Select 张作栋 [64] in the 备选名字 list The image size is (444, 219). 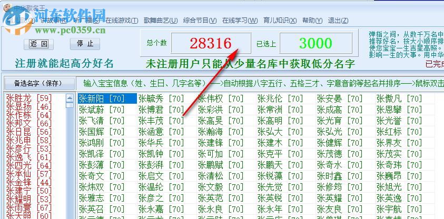coord(29,115)
